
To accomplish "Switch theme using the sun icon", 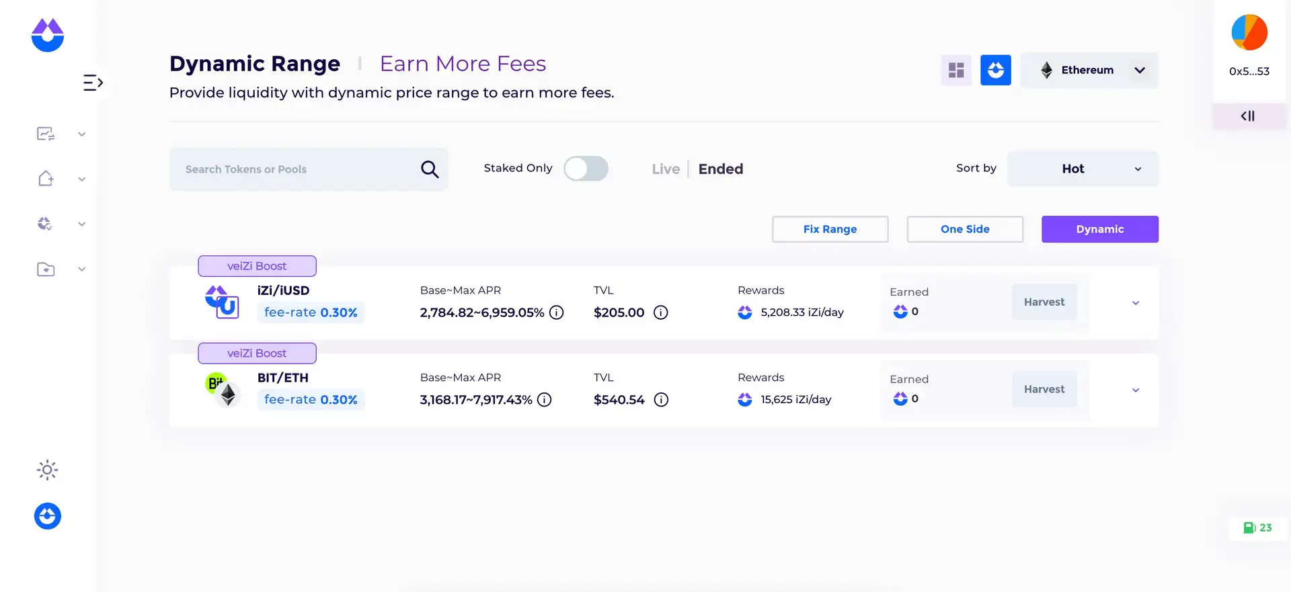I will pyautogui.click(x=47, y=470).
